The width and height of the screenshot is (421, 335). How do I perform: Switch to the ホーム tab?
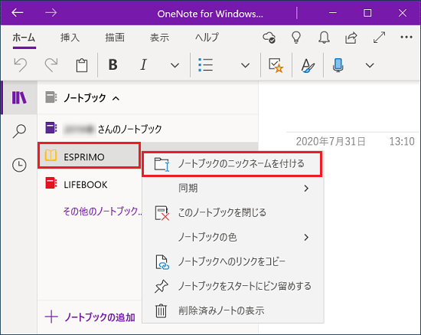(x=24, y=38)
